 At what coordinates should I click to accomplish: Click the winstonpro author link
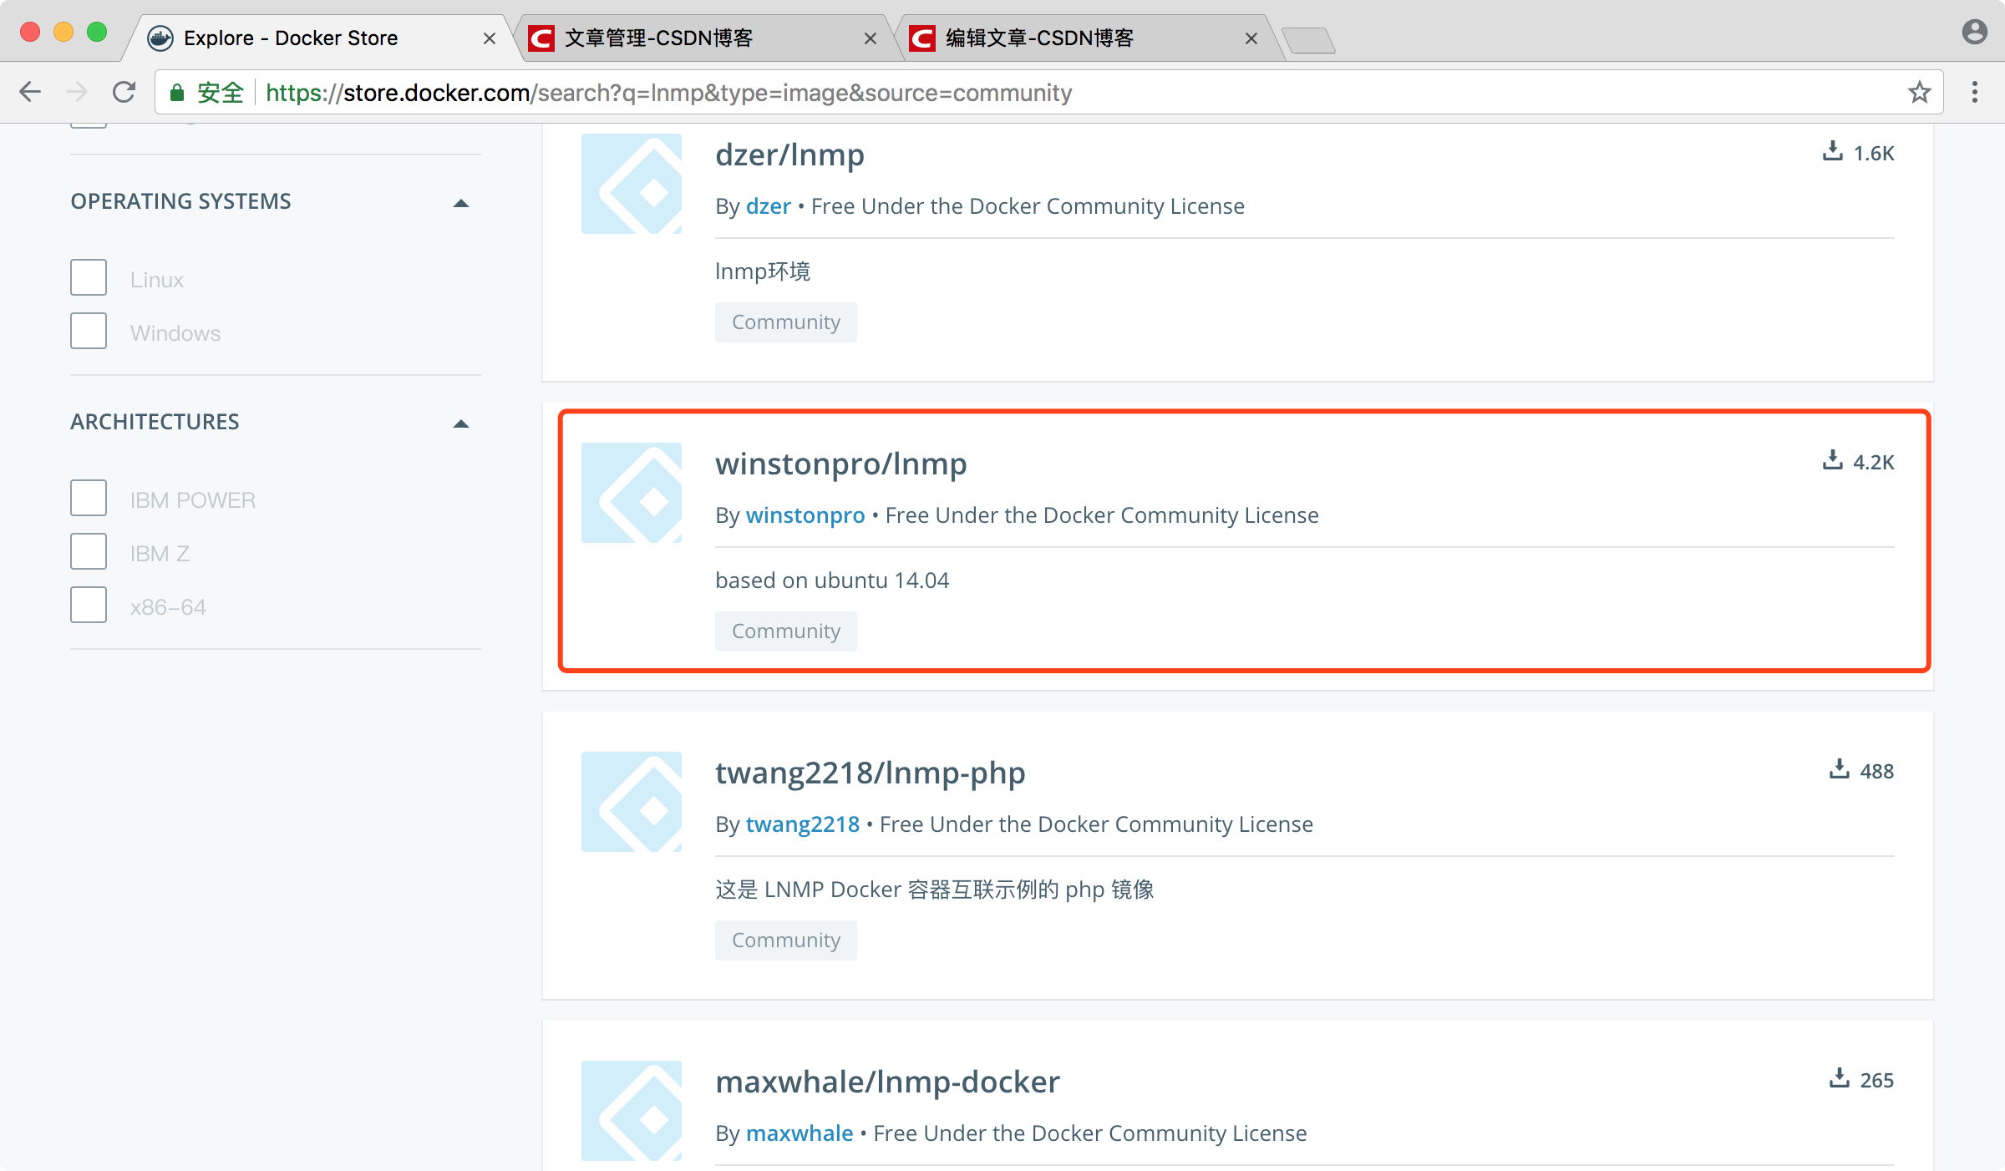tap(806, 515)
